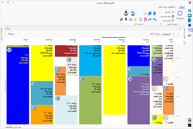
Task: Switch to the ابزارها ribbon tab
Action: (182, 7)
